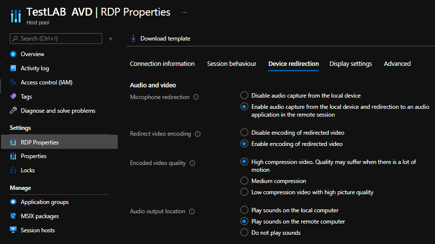Click the Activity log icon

pyautogui.click(x=13, y=68)
